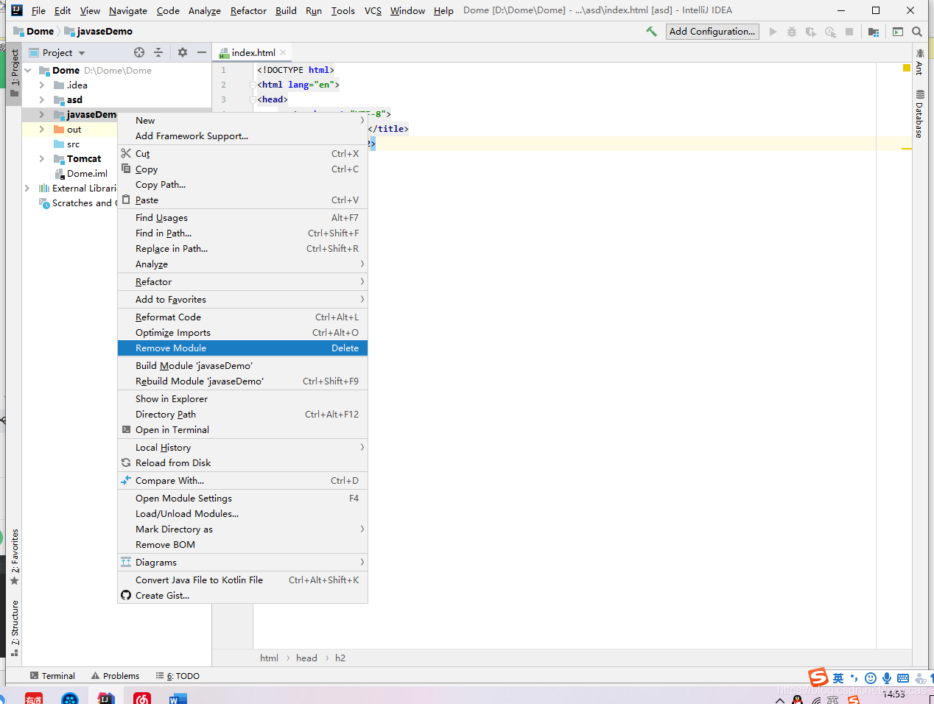Click the Run with Coverage icon
Viewport: 934px width, 704px height.
(811, 32)
